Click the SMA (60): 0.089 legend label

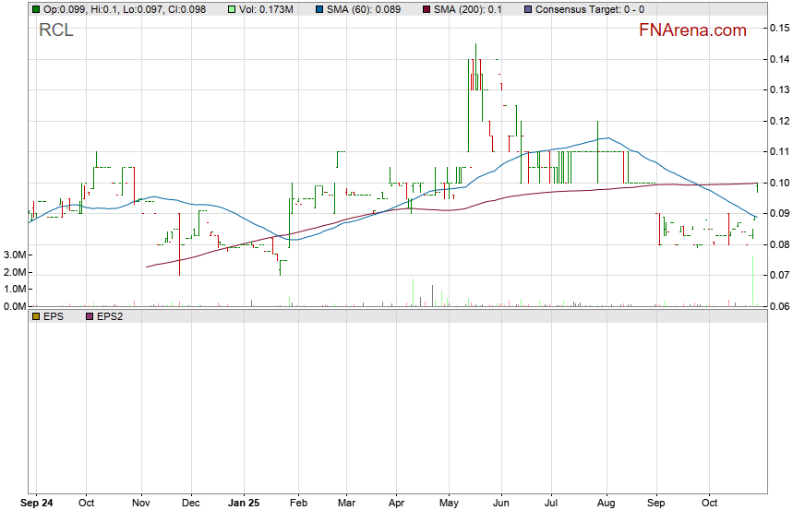362,8
